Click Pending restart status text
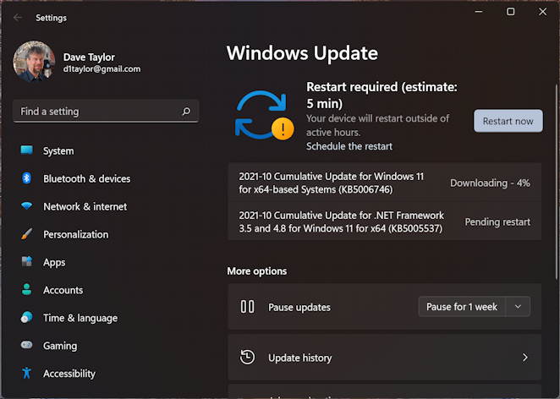The height and width of the screenshot is (399, 560). click(497, 222)
